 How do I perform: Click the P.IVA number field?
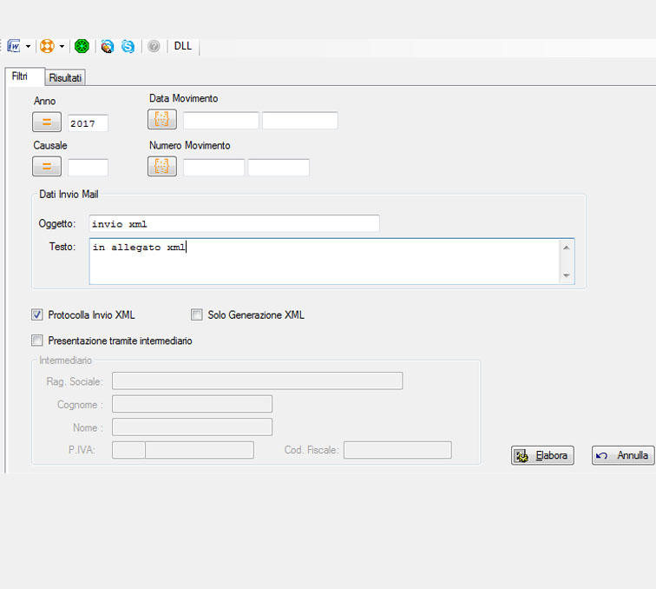click(x=200, y=450)
